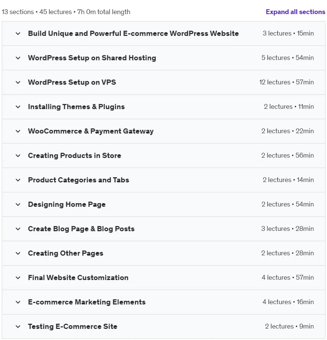The width and height of the screenshot is (327, 340).
Task: Select the Testing E-Commerce Site title
Action: (73, 326)
